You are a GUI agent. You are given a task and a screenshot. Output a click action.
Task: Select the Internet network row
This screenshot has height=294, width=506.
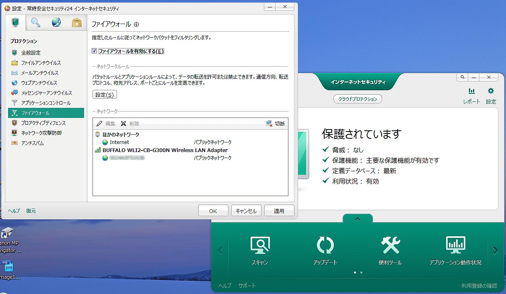pyautogui.click(x=190, y=142)
